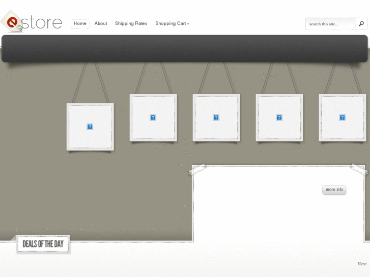Click the Deals of the Day label
Viewport: 370px width, 277px height.
[x=43, y=244]
